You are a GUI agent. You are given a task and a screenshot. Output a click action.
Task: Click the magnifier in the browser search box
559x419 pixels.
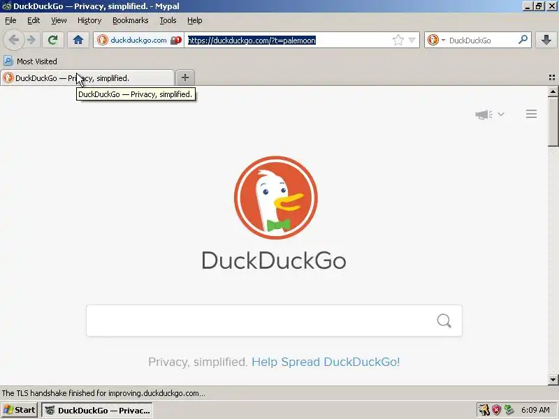(523, 40)
